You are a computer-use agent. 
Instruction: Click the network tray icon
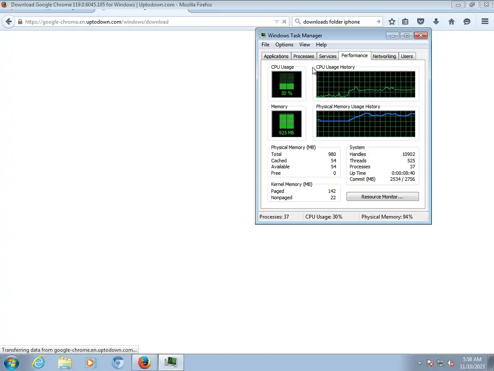(x=440, y=363)
